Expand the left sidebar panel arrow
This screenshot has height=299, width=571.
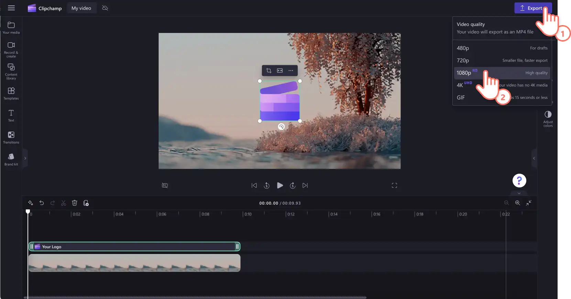[25, 158]
